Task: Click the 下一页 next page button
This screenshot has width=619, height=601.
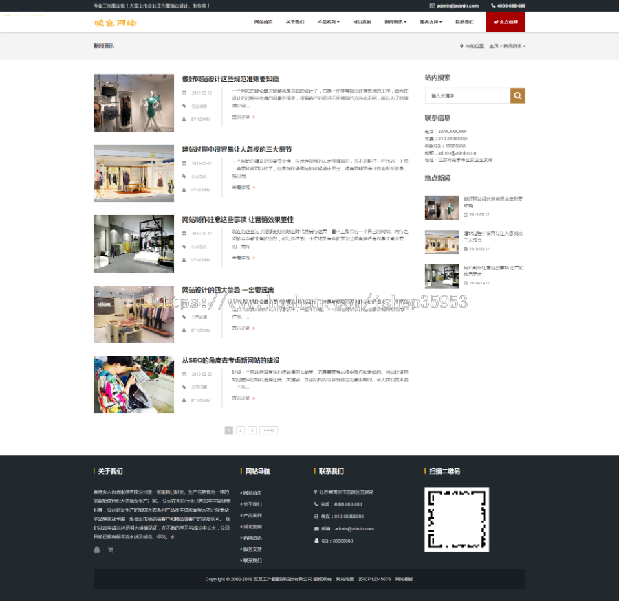Action: coord(268,430)
